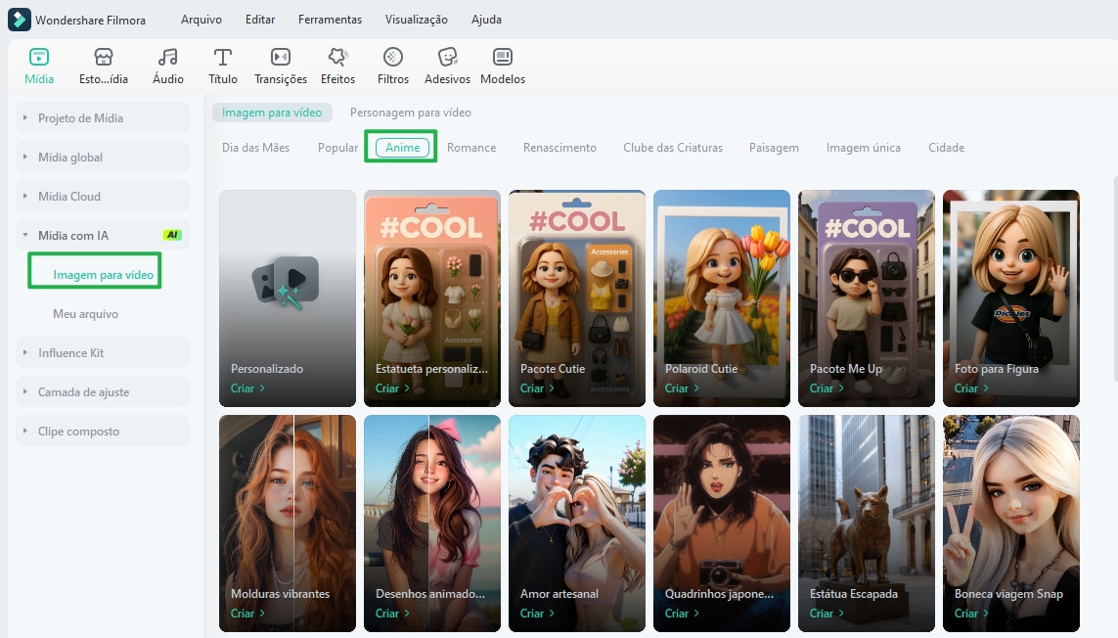Click Criar under Boneca viagem Snap
This screenshot has height=638, width=1118.
click(972, 613)
